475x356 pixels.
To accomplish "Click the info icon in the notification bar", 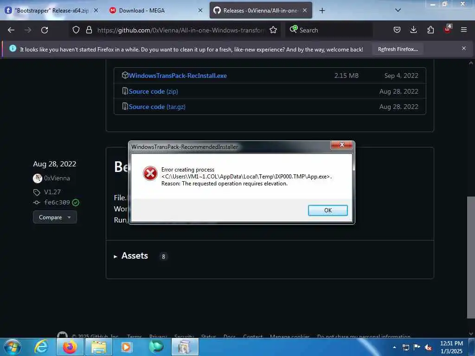I will point(13,48).
